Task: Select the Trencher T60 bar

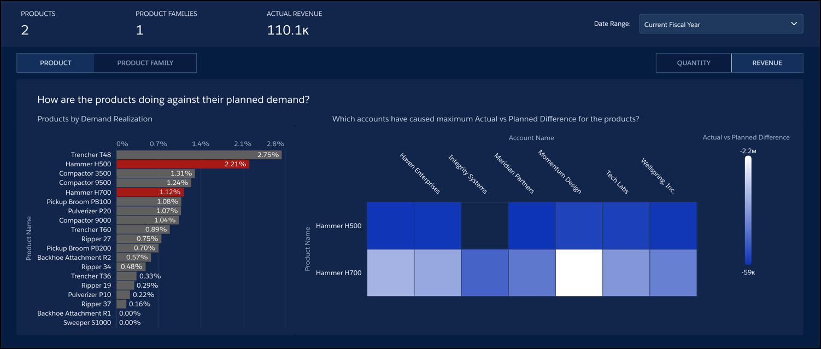Action: click(x=143, y=229)
